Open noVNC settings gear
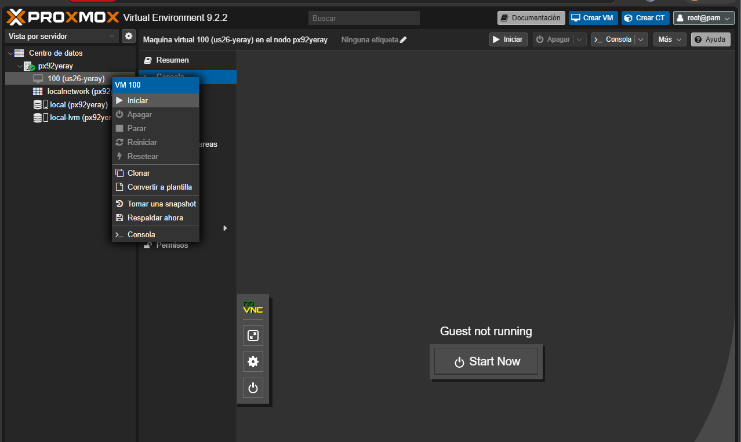Screen dimensions: 741x442 (253, 361)
